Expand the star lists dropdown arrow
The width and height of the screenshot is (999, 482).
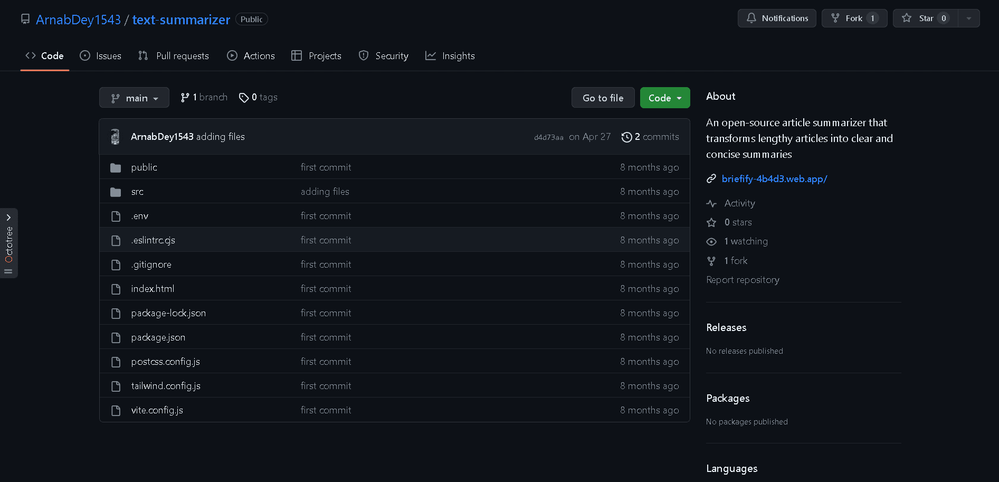tap(969, 18)
